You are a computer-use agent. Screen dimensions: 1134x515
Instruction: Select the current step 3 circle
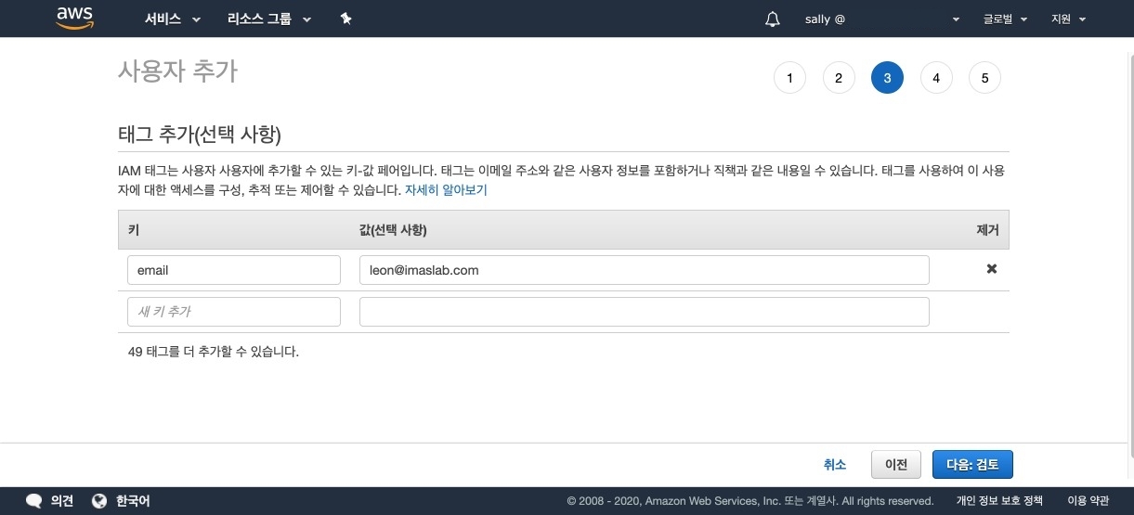(x=887, y=78)
